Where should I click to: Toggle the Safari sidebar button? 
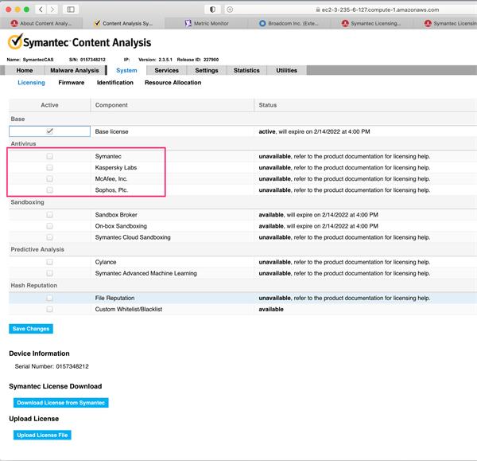coord(71,10)
